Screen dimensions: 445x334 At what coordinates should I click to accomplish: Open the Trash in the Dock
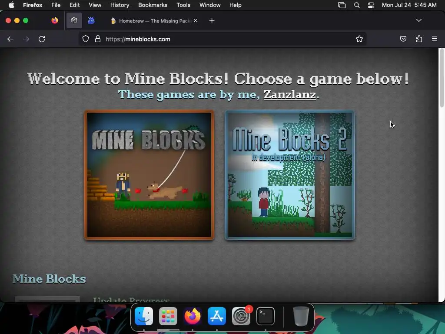[x=301, y=316]
